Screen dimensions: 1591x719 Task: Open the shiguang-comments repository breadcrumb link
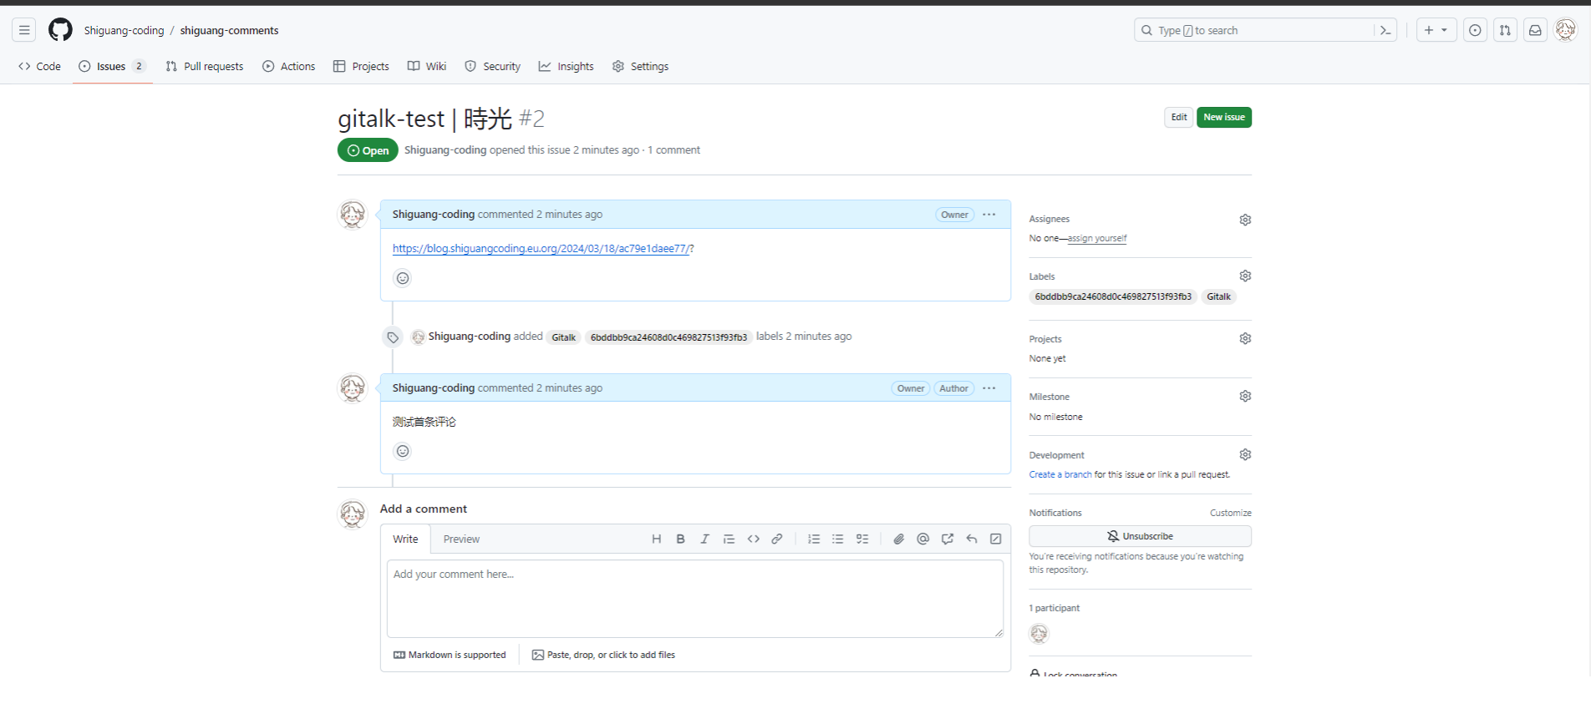[x=230, y=31]
